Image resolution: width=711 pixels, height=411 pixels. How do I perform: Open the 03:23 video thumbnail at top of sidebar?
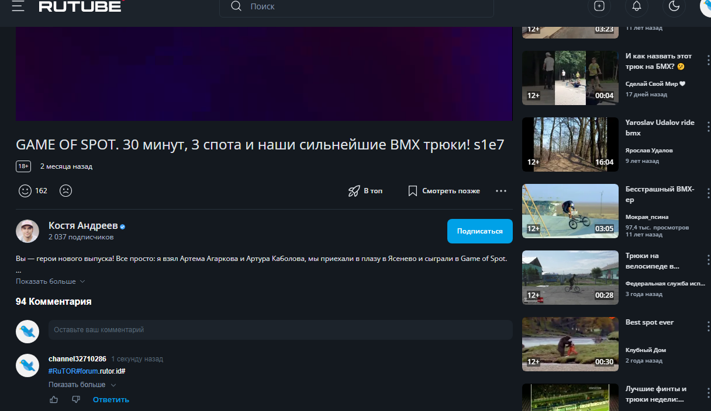coord(570,33)
